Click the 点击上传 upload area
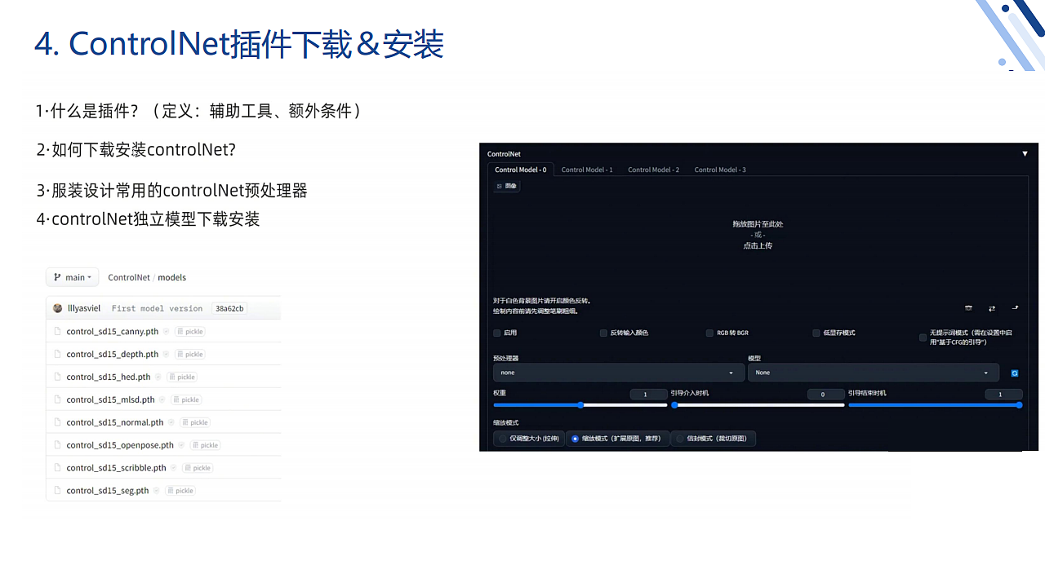 click(758, 245)
